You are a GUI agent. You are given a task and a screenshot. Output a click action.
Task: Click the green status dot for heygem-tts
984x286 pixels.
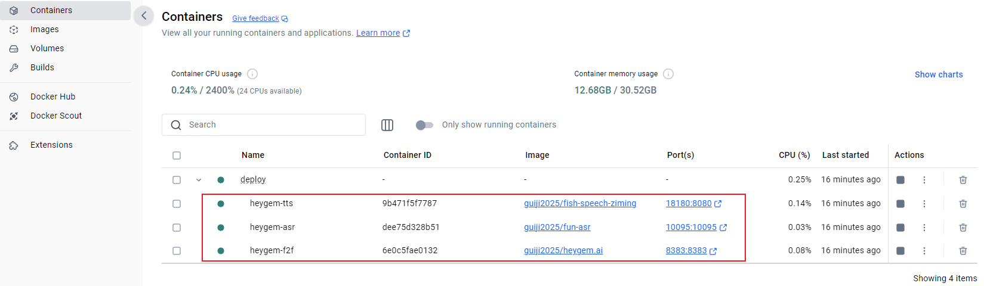[x=221, y=204]
